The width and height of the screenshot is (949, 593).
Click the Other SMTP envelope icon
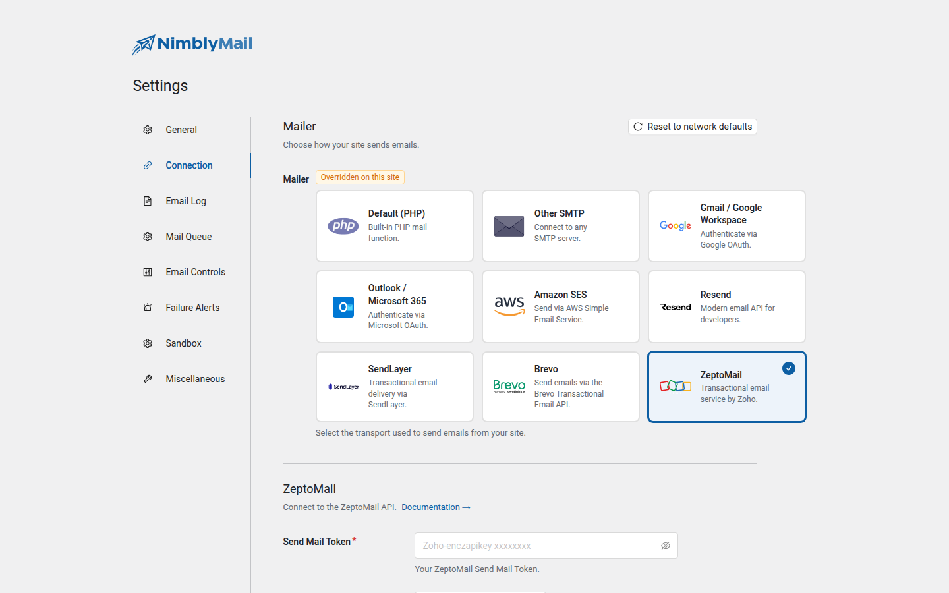[509, 226]
